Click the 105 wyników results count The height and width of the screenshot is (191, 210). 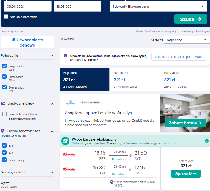67,39
